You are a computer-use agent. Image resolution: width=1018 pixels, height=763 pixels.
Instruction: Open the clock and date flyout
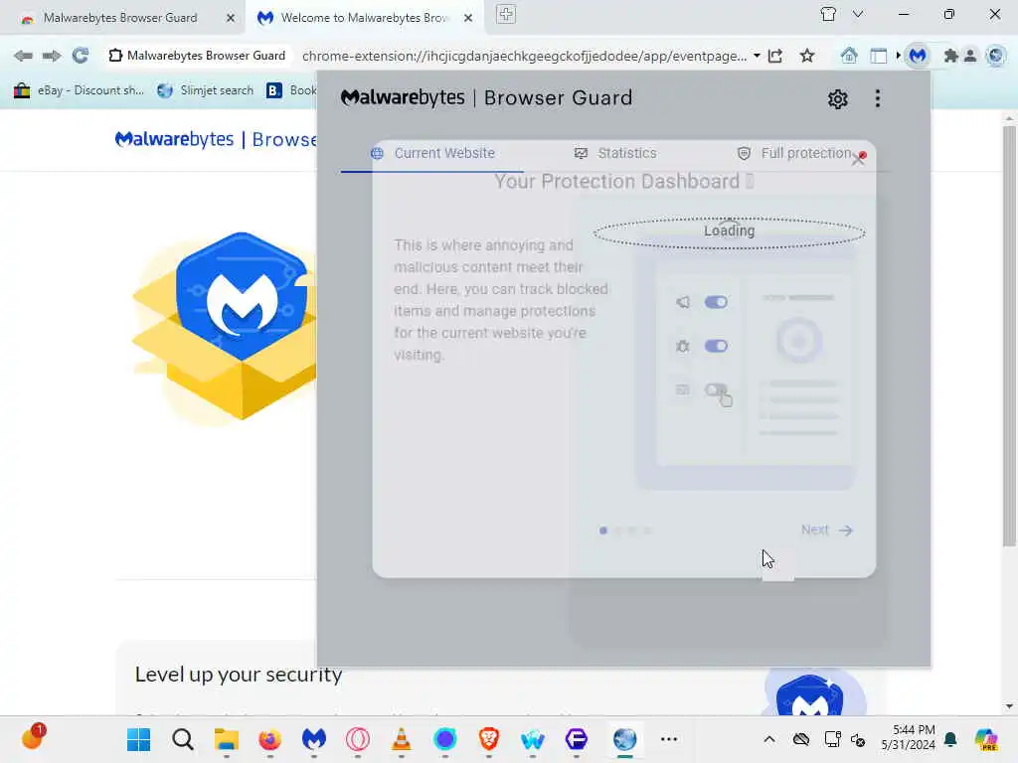(x=908, y=738)
